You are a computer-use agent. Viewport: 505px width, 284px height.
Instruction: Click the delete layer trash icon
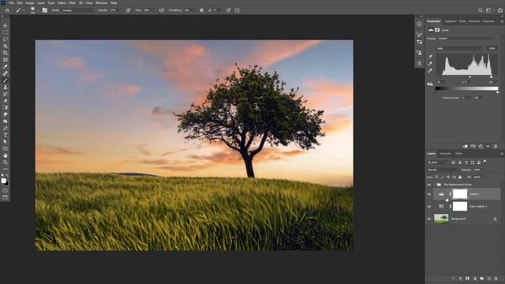[x=496, y=278]
